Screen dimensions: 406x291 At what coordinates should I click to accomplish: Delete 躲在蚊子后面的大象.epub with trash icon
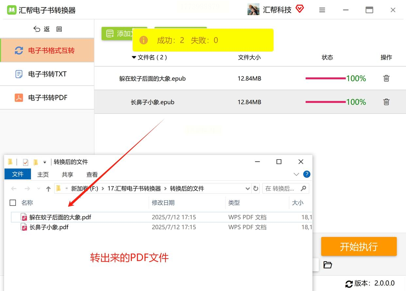tap(386, 78)
